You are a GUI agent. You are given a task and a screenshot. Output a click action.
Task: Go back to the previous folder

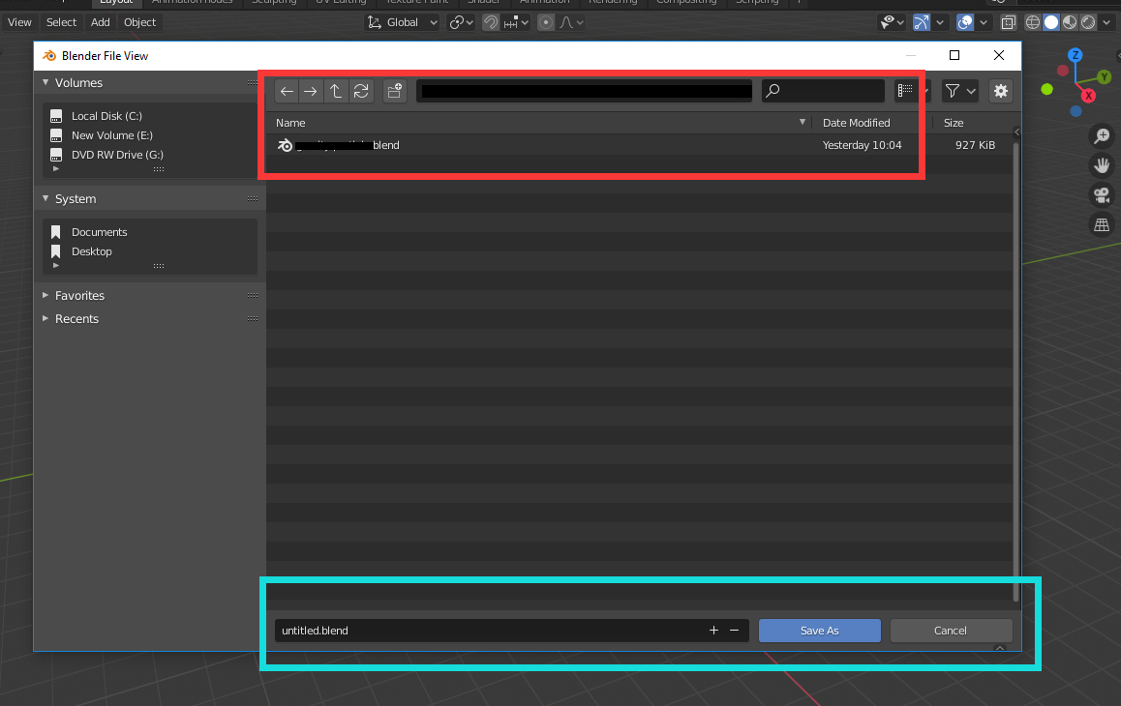(287, 91)
